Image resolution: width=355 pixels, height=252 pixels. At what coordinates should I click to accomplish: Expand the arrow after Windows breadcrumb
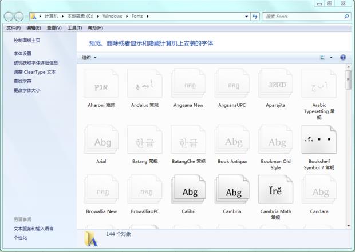click(127, 16)
